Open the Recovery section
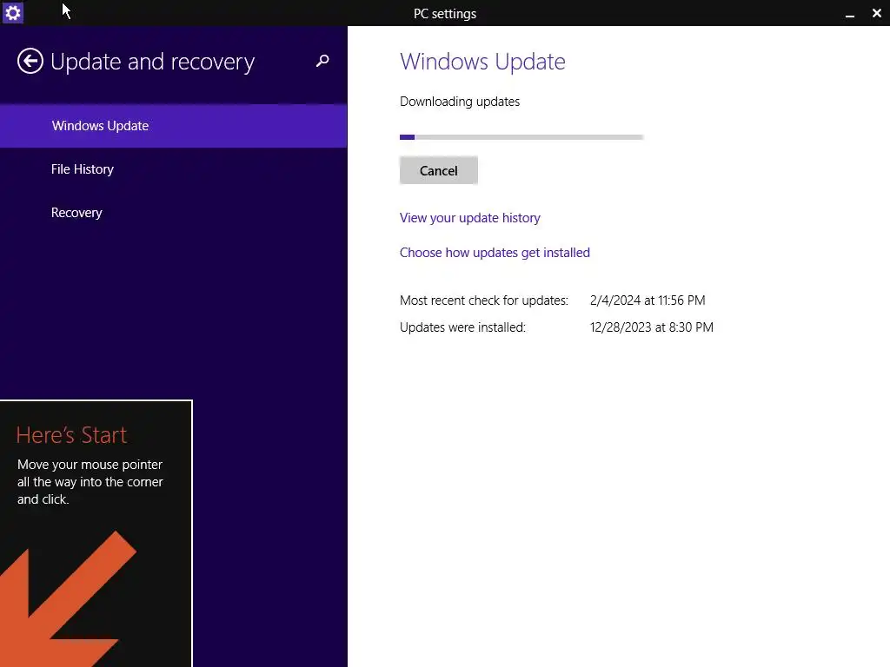 coord(174,213)
